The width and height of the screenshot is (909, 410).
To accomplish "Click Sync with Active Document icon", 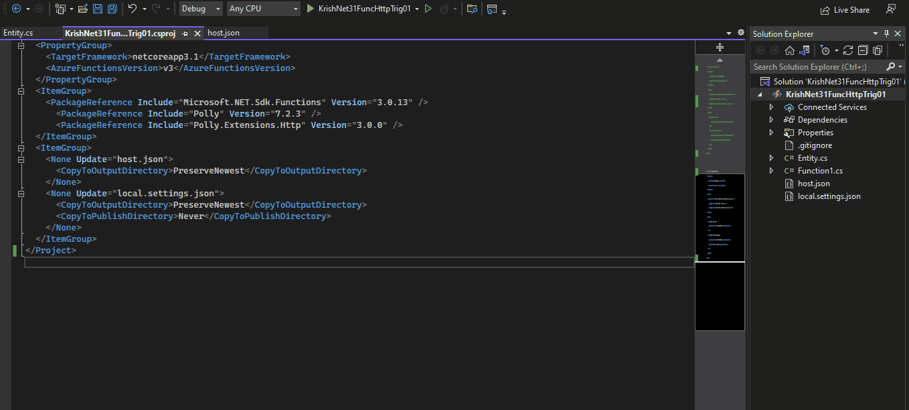I will [x=848, y=50].
